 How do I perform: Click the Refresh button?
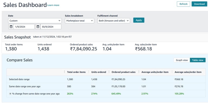click(183, 4)
